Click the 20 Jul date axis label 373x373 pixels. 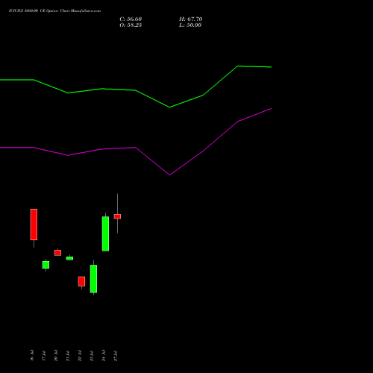tap(56, 355)
